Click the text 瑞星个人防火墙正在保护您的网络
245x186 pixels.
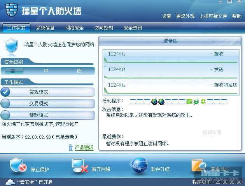(x=59, y=45)
